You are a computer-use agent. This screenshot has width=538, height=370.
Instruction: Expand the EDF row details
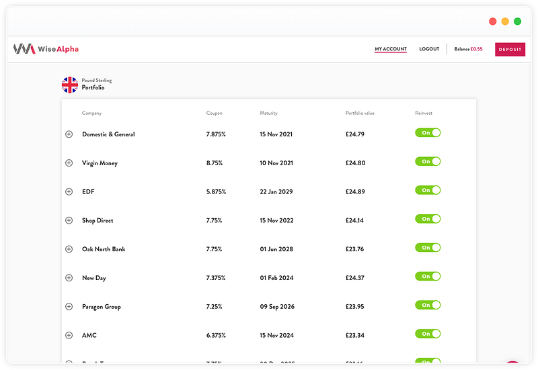(69, 192)
